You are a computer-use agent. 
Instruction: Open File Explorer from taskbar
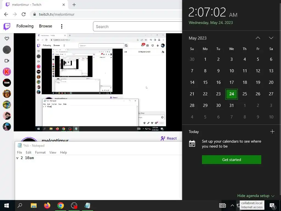[33, 206]
